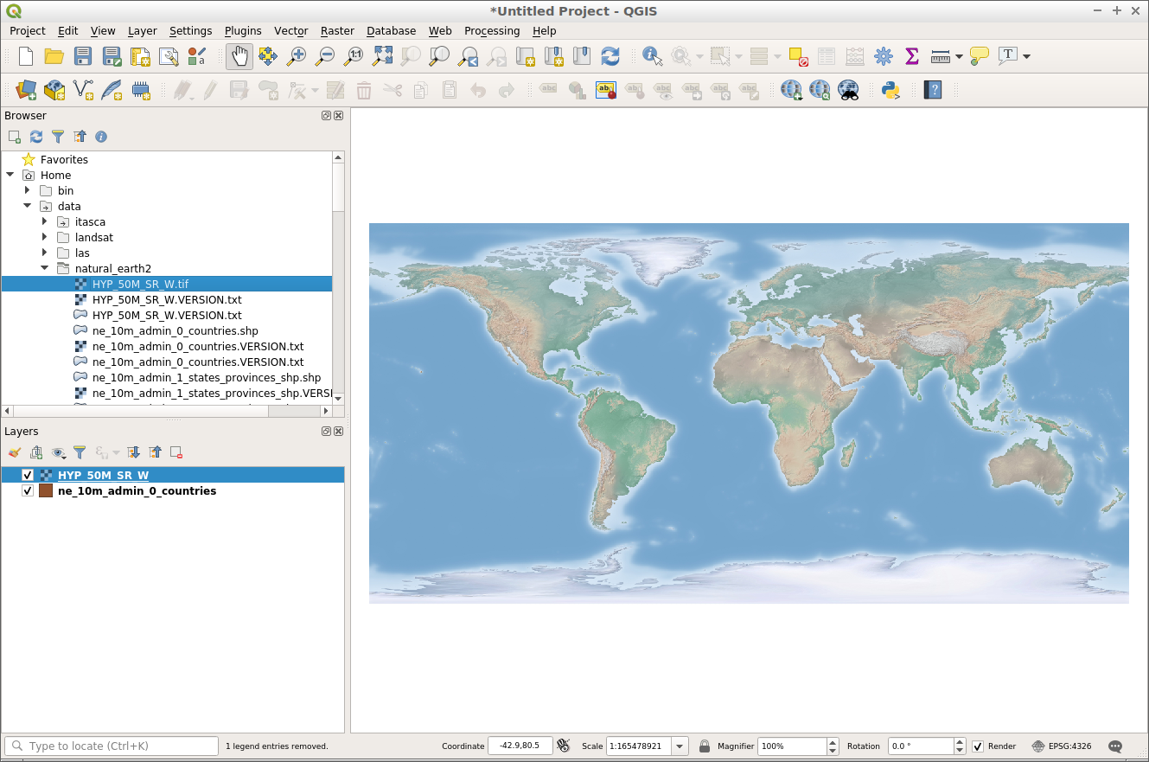Increase Rotation value with up arrow

click(x=960, y=742)
